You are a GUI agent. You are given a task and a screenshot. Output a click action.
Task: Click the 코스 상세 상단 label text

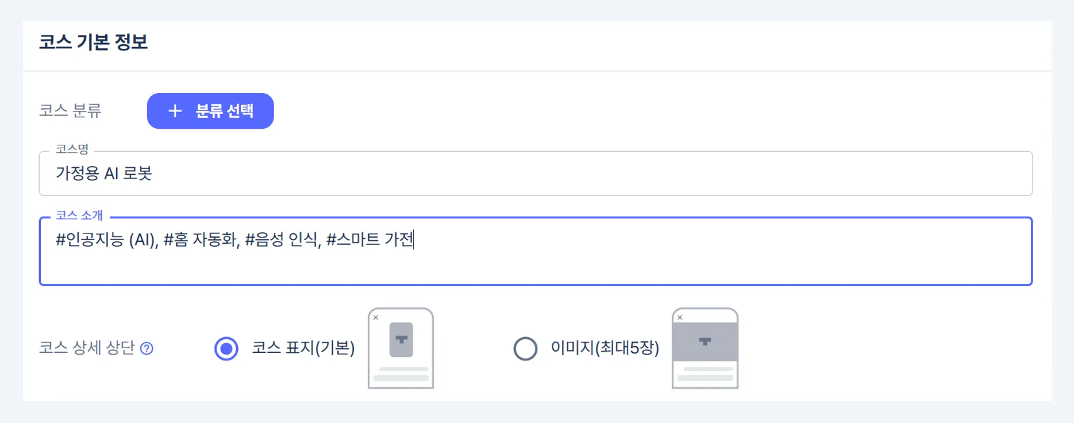click(87, 348)
